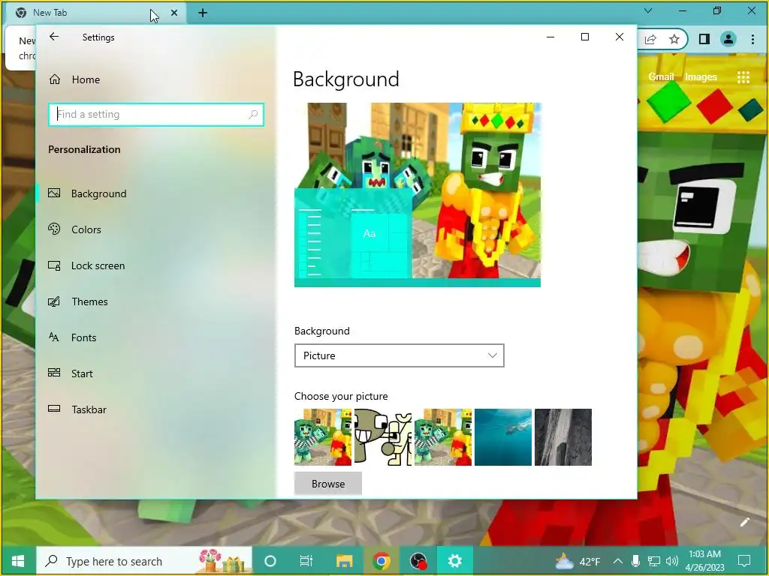
Task: Choose the third Minecraft picture thumbnail
Action: (443, 437)
